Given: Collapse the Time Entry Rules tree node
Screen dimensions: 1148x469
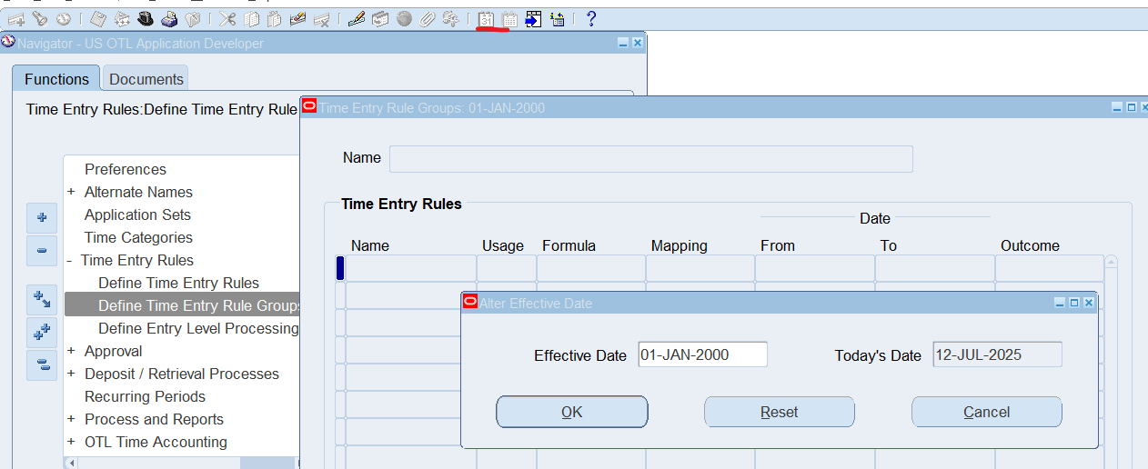Looking at the screenshot, I should click(69, 260).
